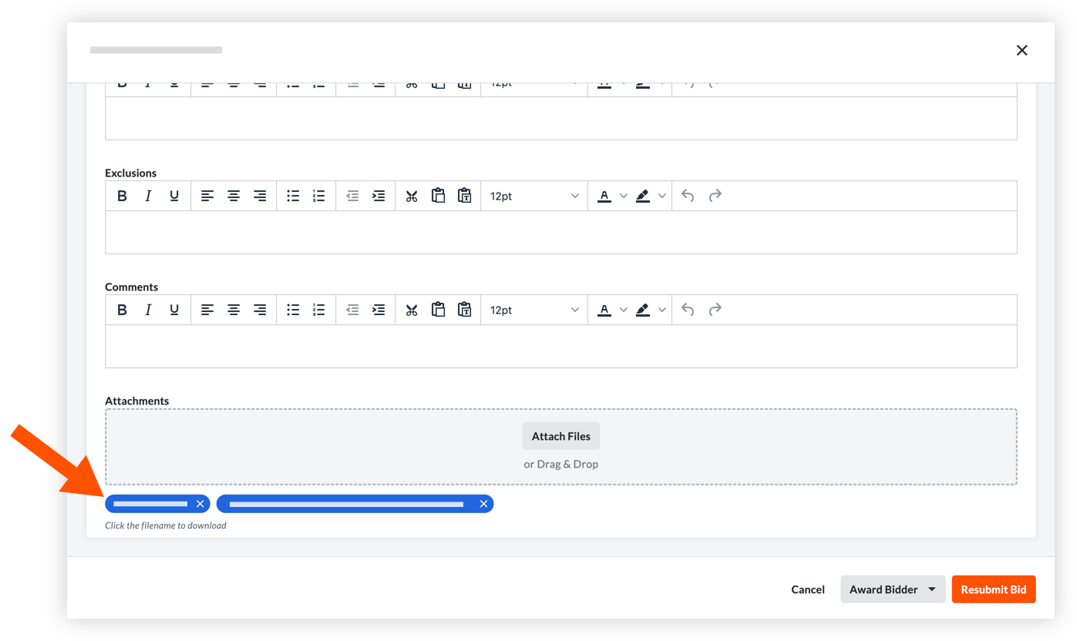Download the second longer attachment file
Viewport: 1077px width, 641px height.
point(346,504)
